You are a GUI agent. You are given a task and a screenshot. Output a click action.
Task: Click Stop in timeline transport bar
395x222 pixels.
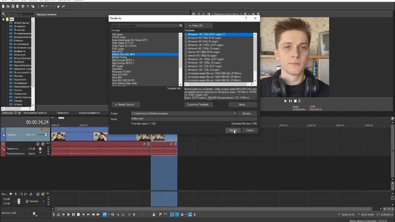[x=78, y=215]
